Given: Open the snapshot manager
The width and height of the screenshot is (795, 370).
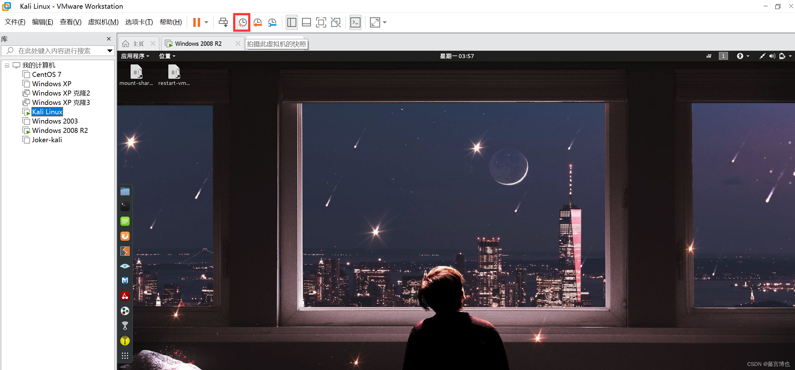Looking at the screenshot, I should 272,22.
